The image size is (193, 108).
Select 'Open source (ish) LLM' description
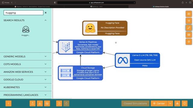(145, 60)
